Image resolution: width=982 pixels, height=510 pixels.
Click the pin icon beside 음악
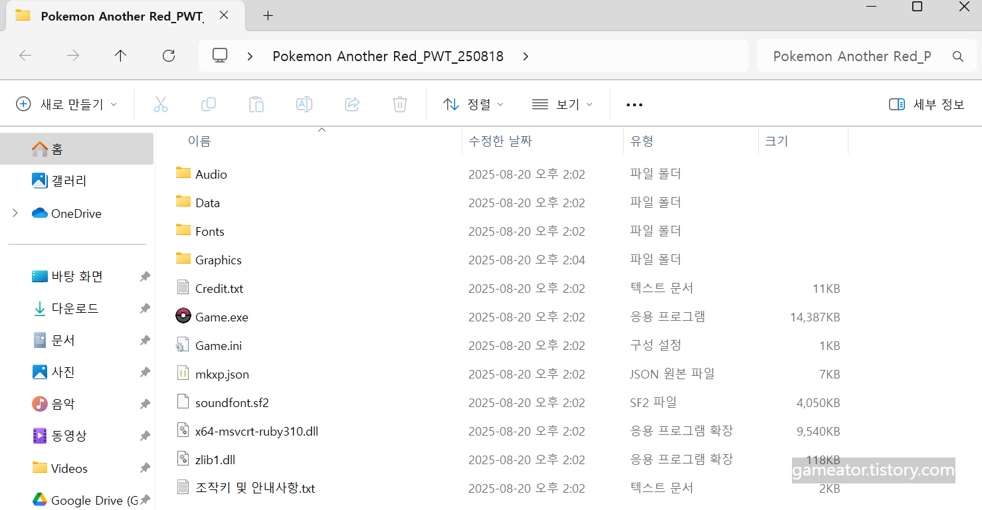(144, 404)
